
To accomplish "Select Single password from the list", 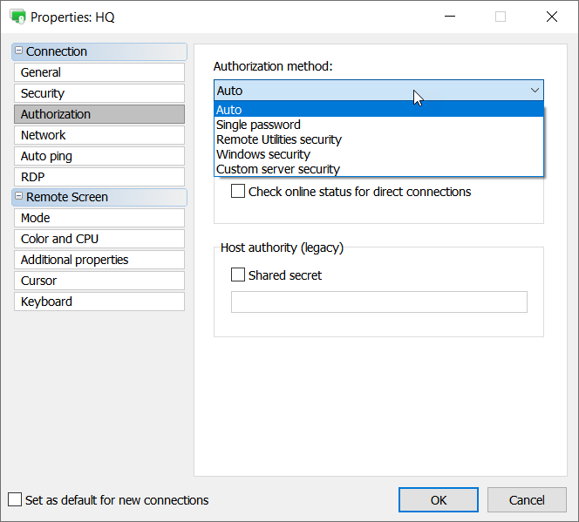I will click(x=258, y=125).
